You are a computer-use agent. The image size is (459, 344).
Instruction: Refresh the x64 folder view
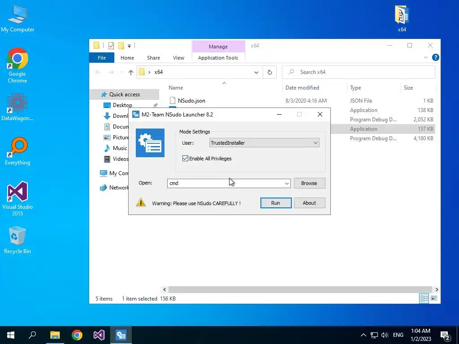click(269, 72)
